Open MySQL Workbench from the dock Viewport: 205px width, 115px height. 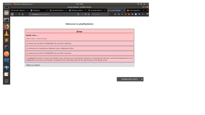click(x=6, y=61)
